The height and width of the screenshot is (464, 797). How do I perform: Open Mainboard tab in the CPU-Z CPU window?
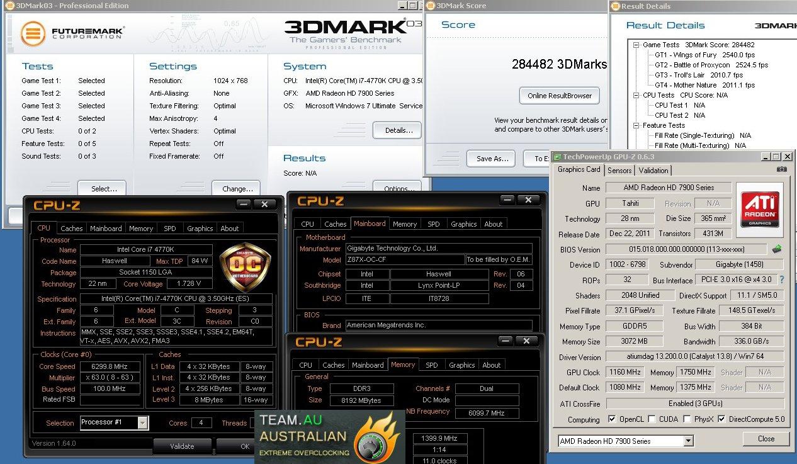[106, 229]
